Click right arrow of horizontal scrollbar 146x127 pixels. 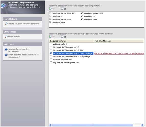[142, 125]
